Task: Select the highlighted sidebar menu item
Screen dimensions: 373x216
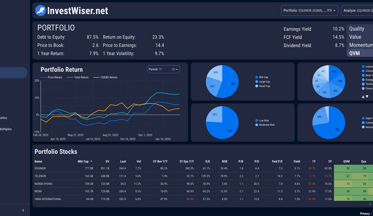Action: pyautogui.click(x=14, y=73)
